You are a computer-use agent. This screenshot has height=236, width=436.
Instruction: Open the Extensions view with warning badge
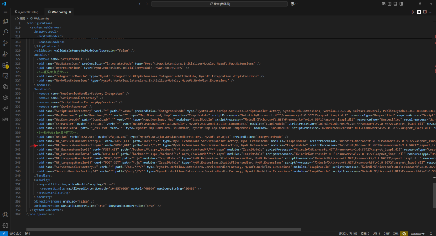click(x=5, y=65)
